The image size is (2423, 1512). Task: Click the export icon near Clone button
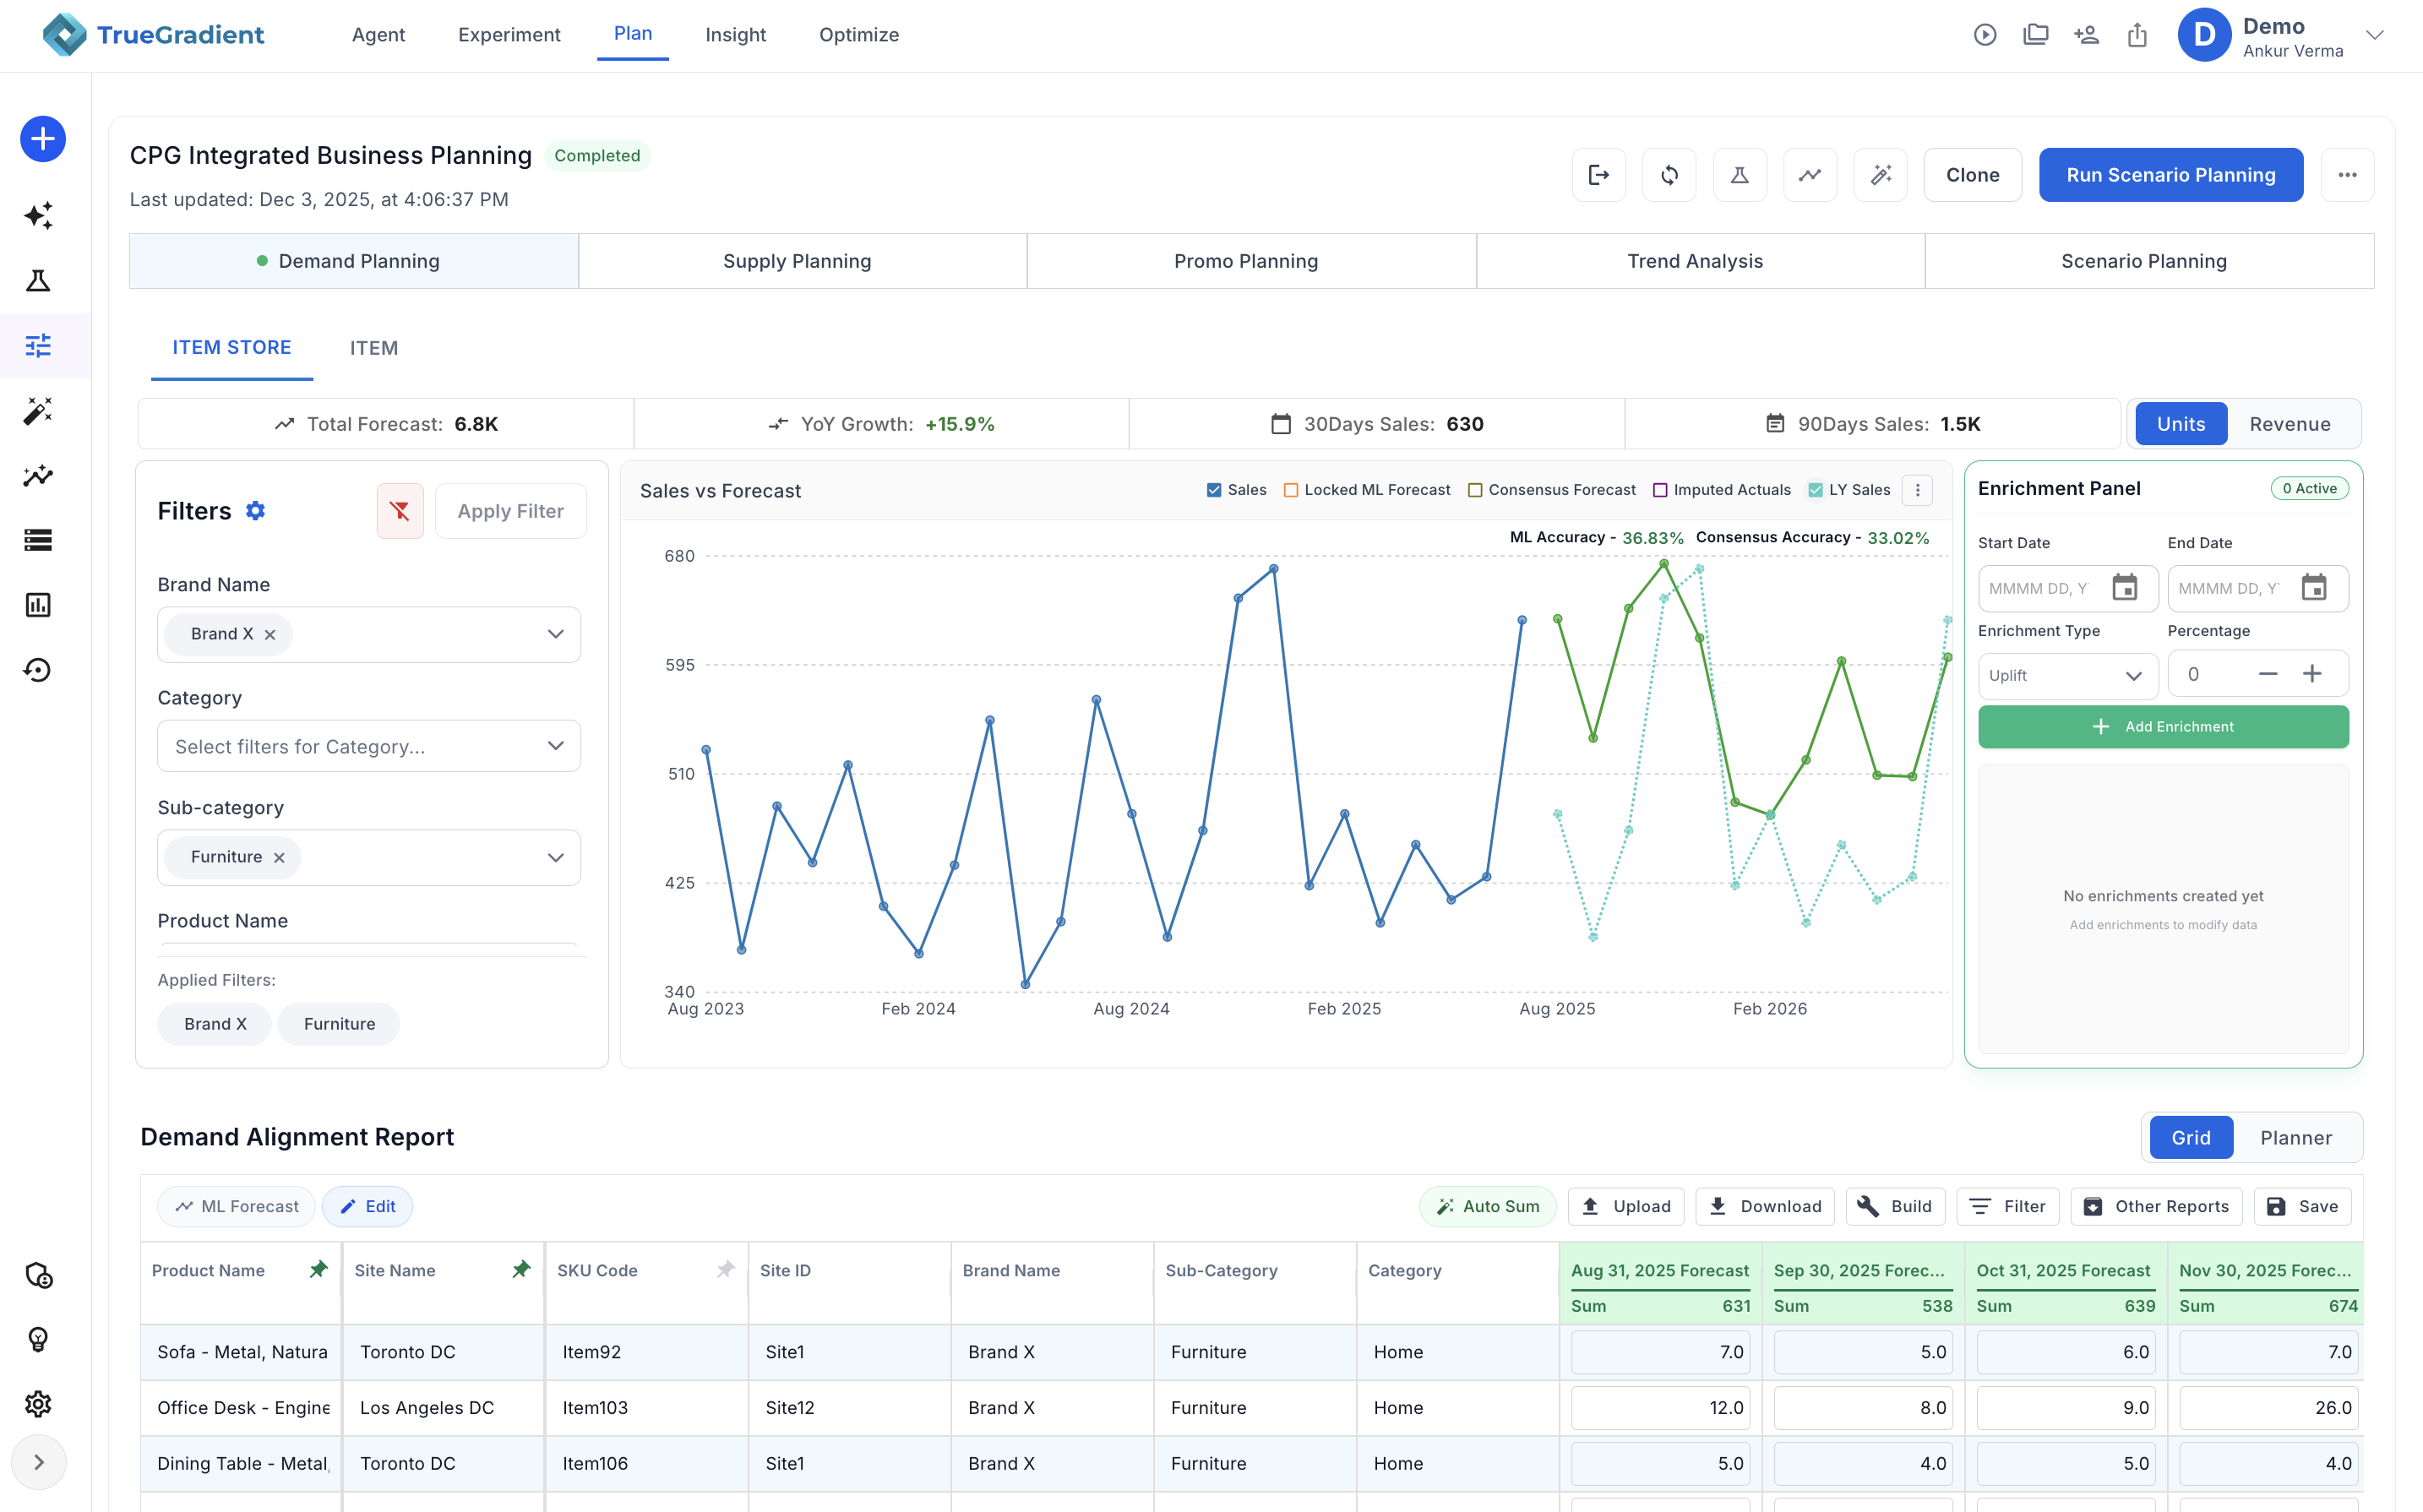1599,174
